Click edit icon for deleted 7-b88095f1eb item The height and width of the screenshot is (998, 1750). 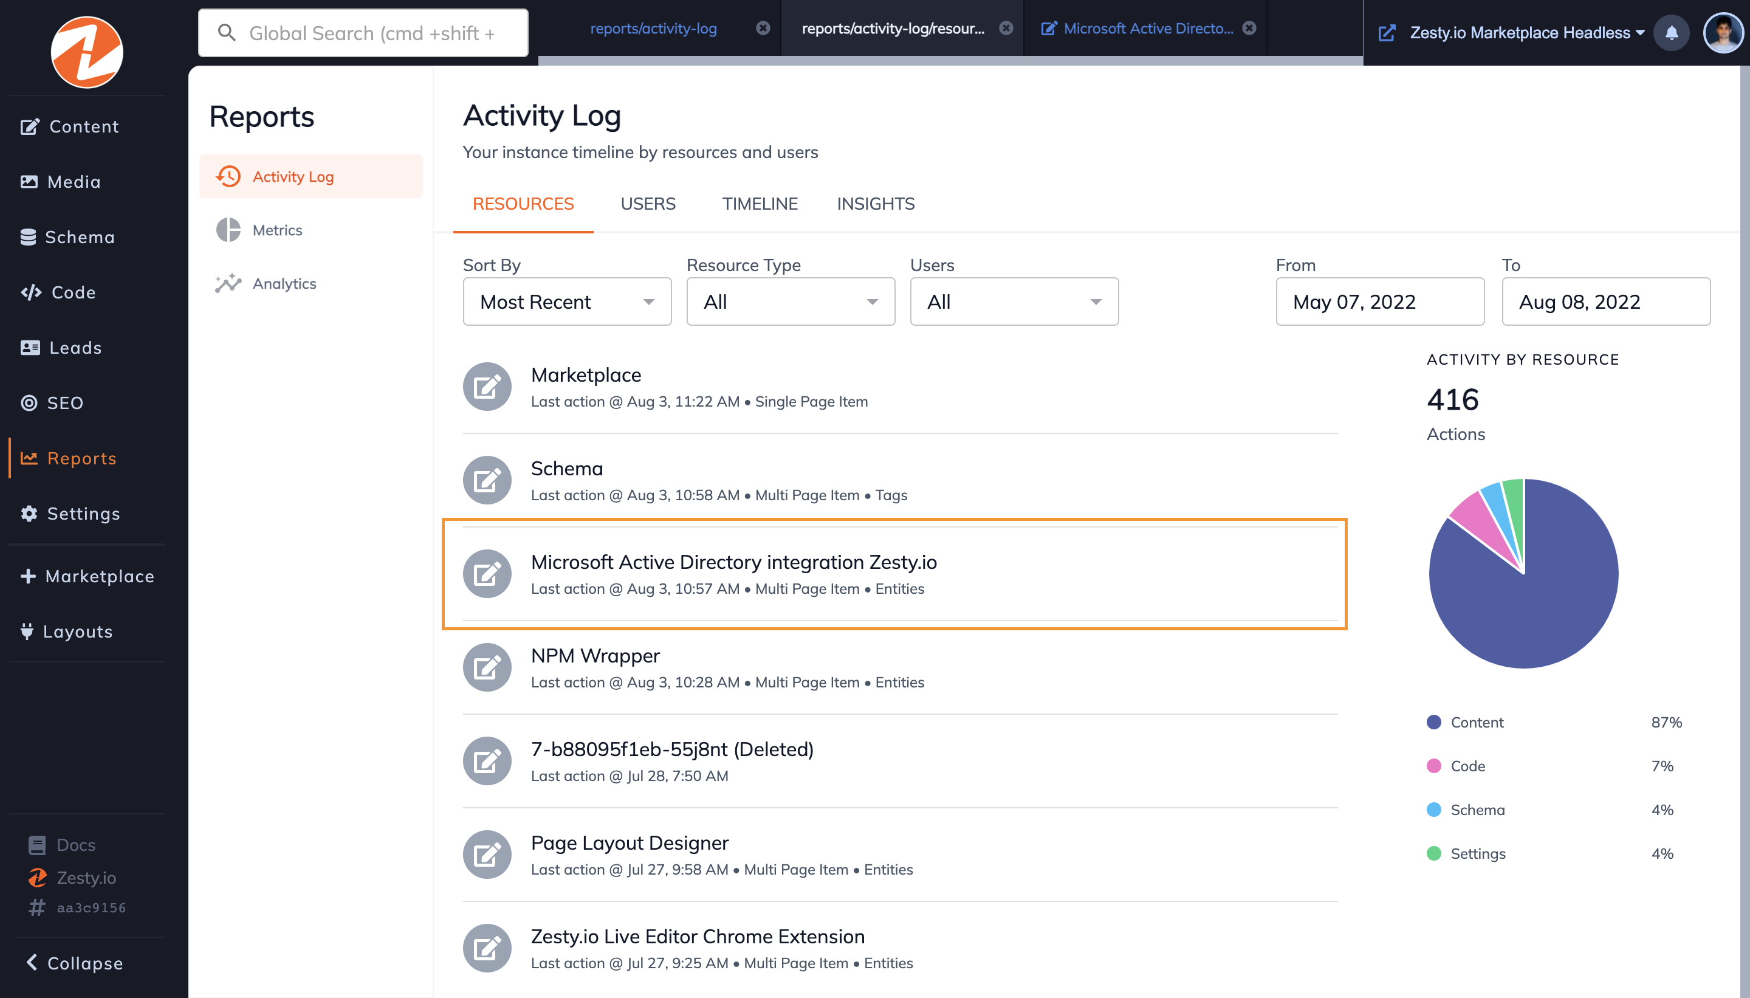(487, 761)
